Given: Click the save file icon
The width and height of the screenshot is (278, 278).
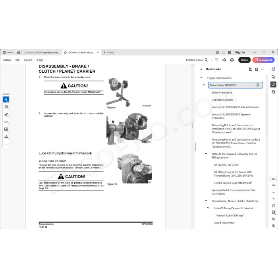Looking at the screenshot, I should point(216,60).
